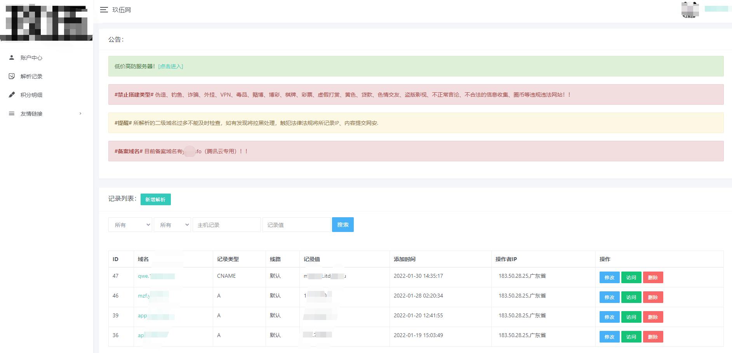Screen dimensions: 732x353
Task: Click the 点击进入 announcement link
Action: coord(170,66)
